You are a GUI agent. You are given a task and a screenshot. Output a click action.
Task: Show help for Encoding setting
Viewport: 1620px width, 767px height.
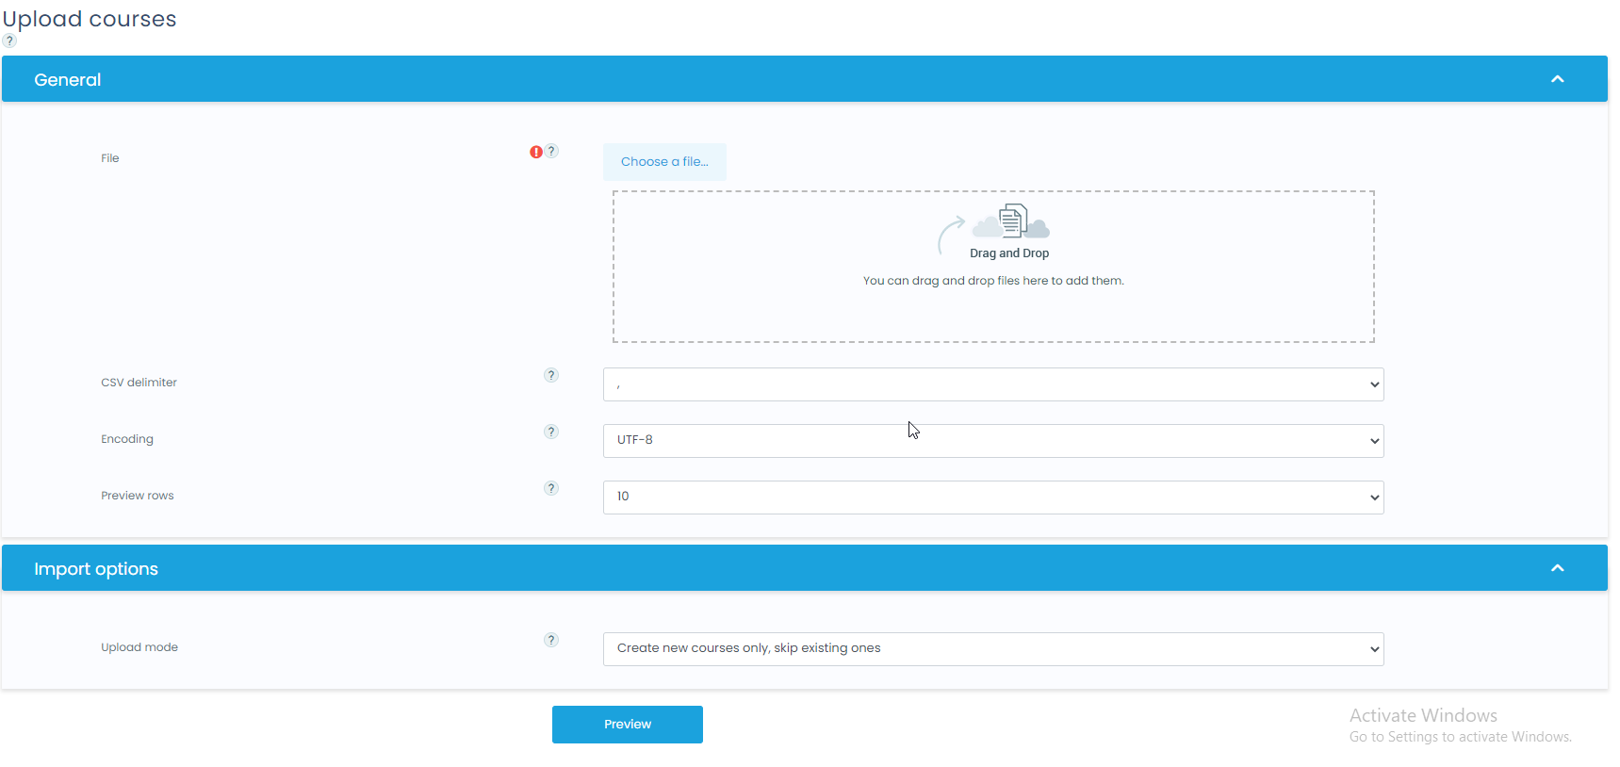pyautogui.click(x=551, y=432)
